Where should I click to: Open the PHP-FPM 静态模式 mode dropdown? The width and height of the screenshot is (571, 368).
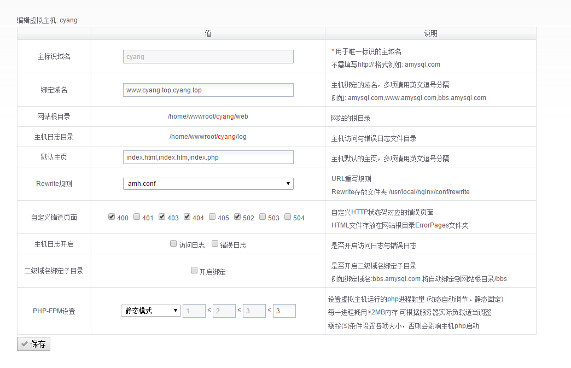click(151, 311)
